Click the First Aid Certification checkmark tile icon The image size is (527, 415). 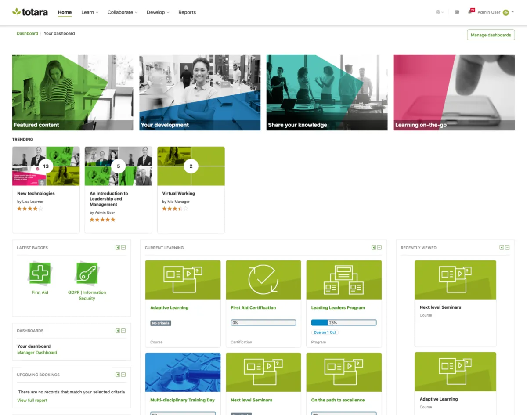[x=263, y=280]
